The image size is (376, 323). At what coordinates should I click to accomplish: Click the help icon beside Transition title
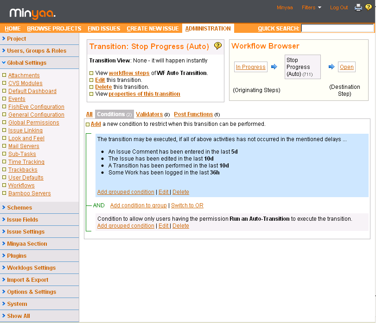tap(218, 45)
